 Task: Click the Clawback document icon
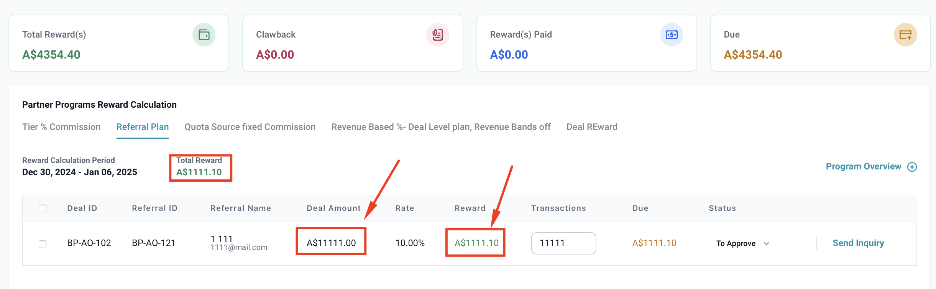[438, 35]
